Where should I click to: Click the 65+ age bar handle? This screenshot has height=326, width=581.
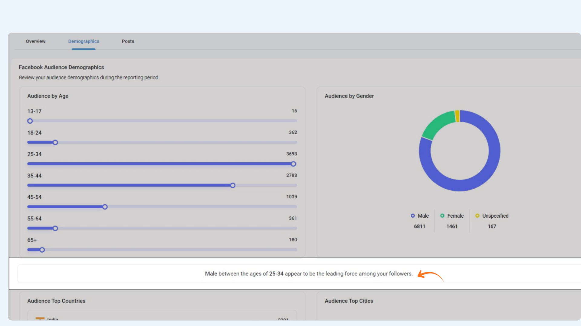click(x=42, y=250)
